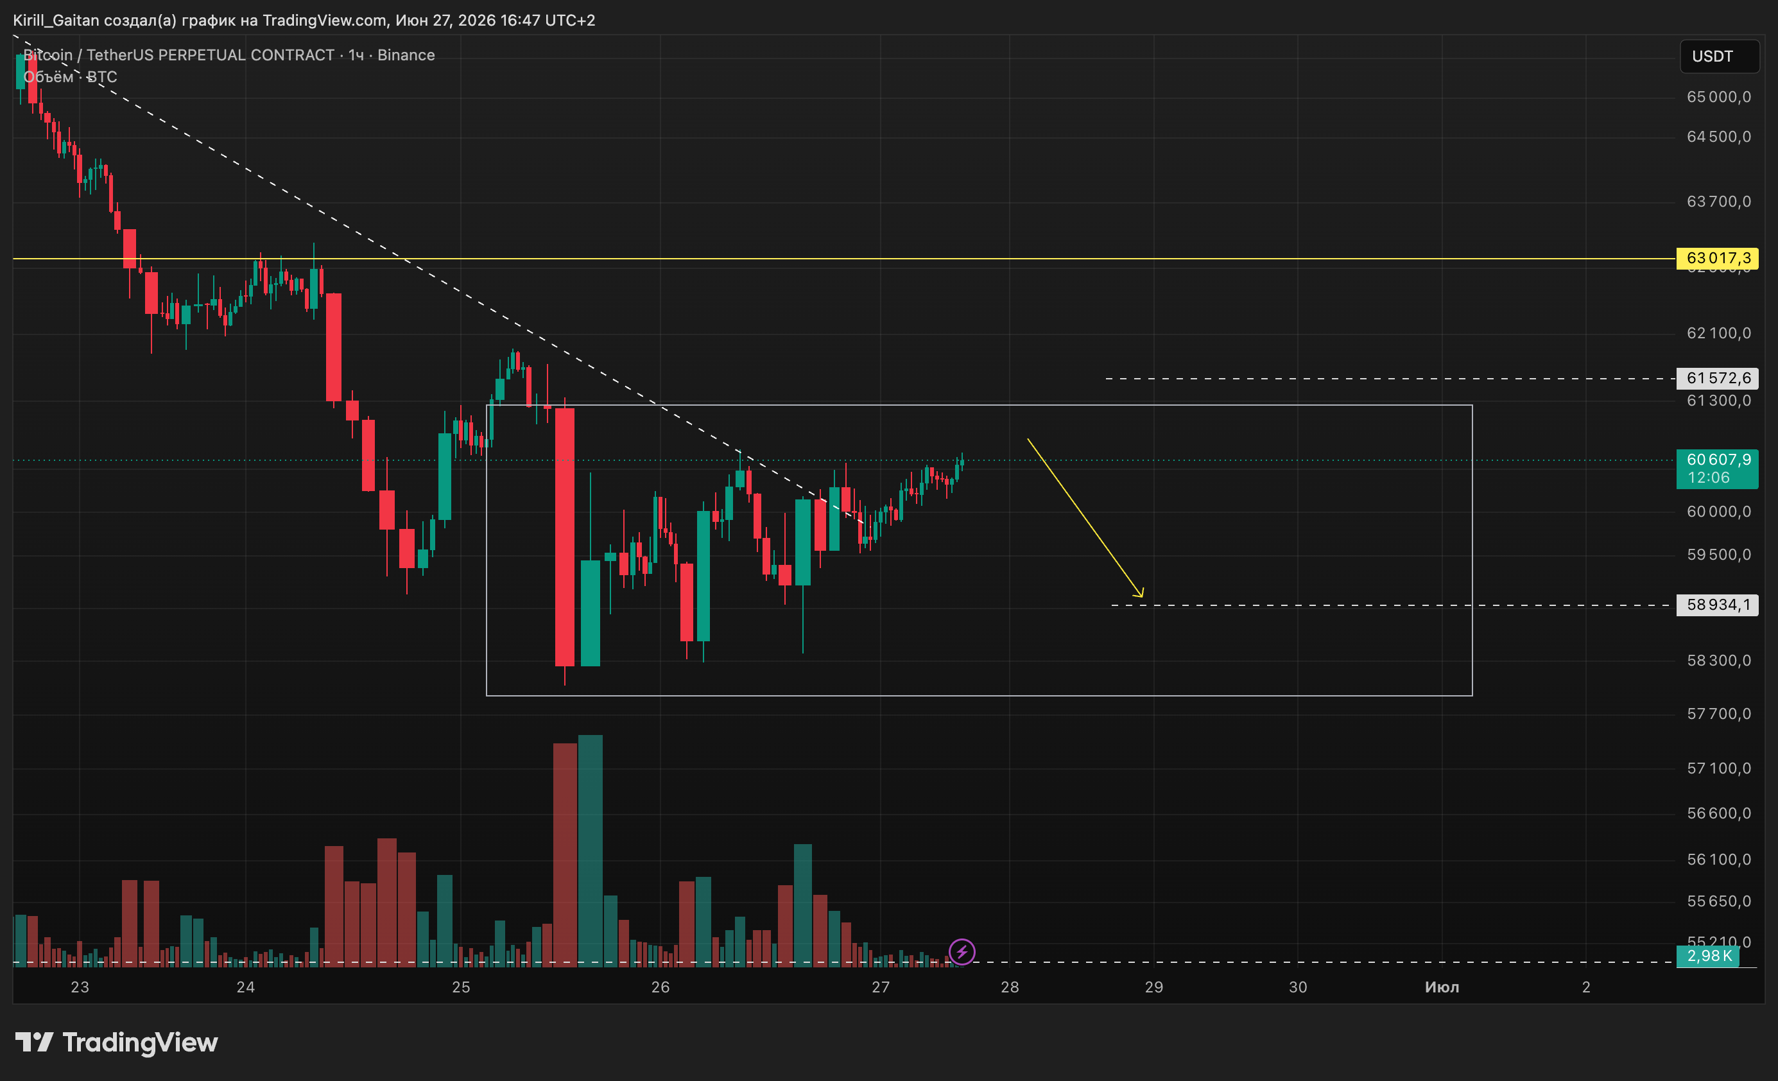The image size is (1778, 1081).
Task: Click date 28 on the time axis
Action: pos(1010,987)
